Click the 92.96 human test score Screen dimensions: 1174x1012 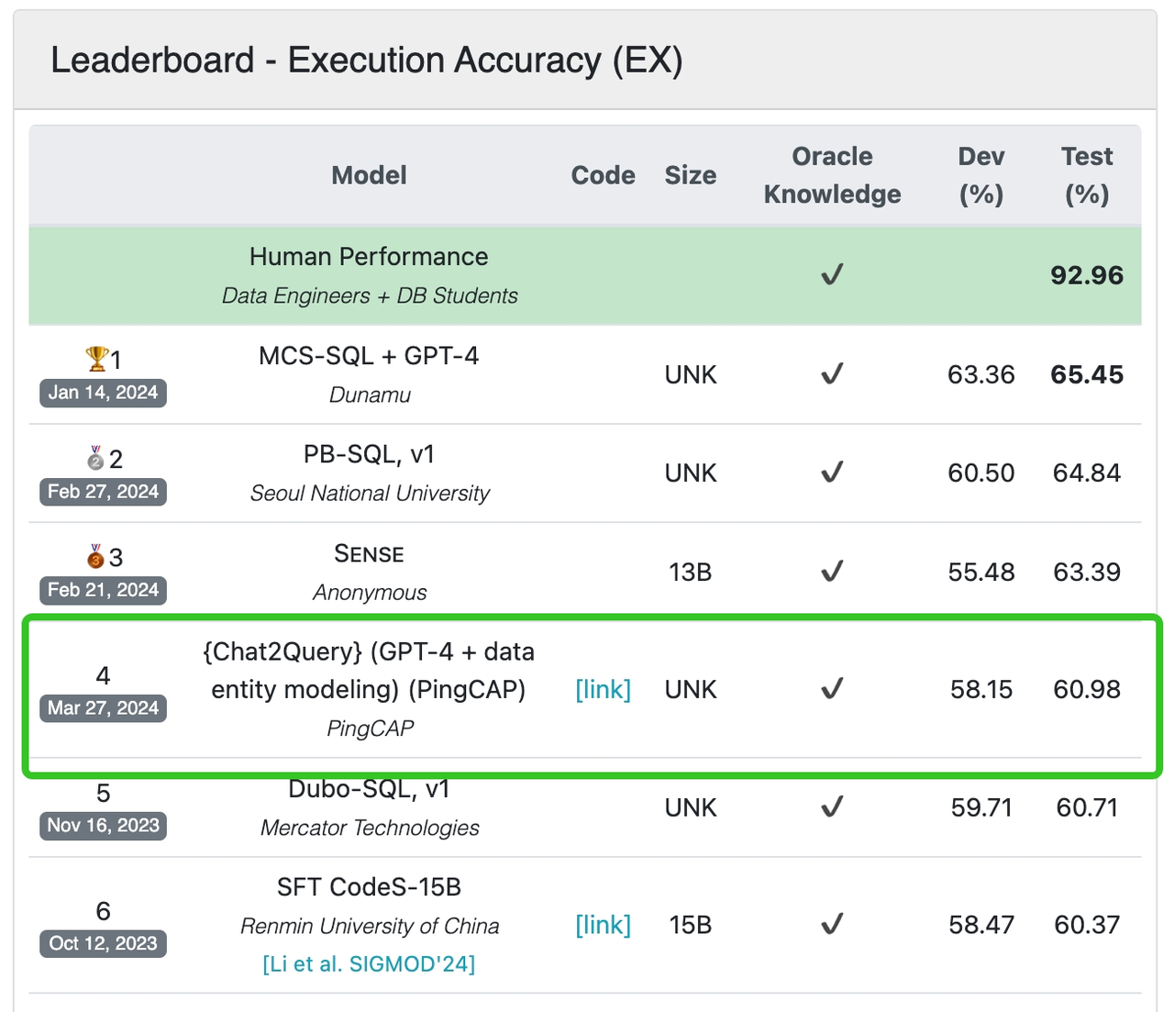(x=1087, y=275)
